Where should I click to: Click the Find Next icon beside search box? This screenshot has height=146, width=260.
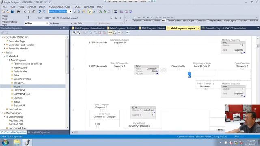(x=79, y=11)
